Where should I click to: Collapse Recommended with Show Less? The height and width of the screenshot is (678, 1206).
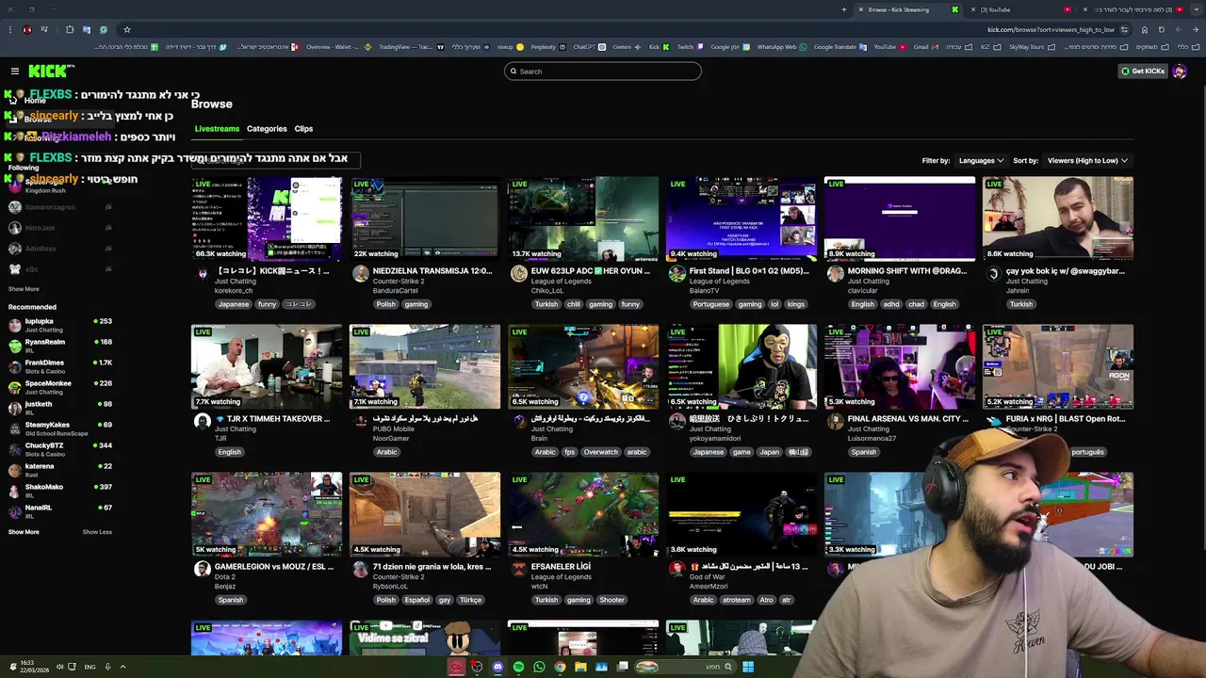click(x=97, y=532)
